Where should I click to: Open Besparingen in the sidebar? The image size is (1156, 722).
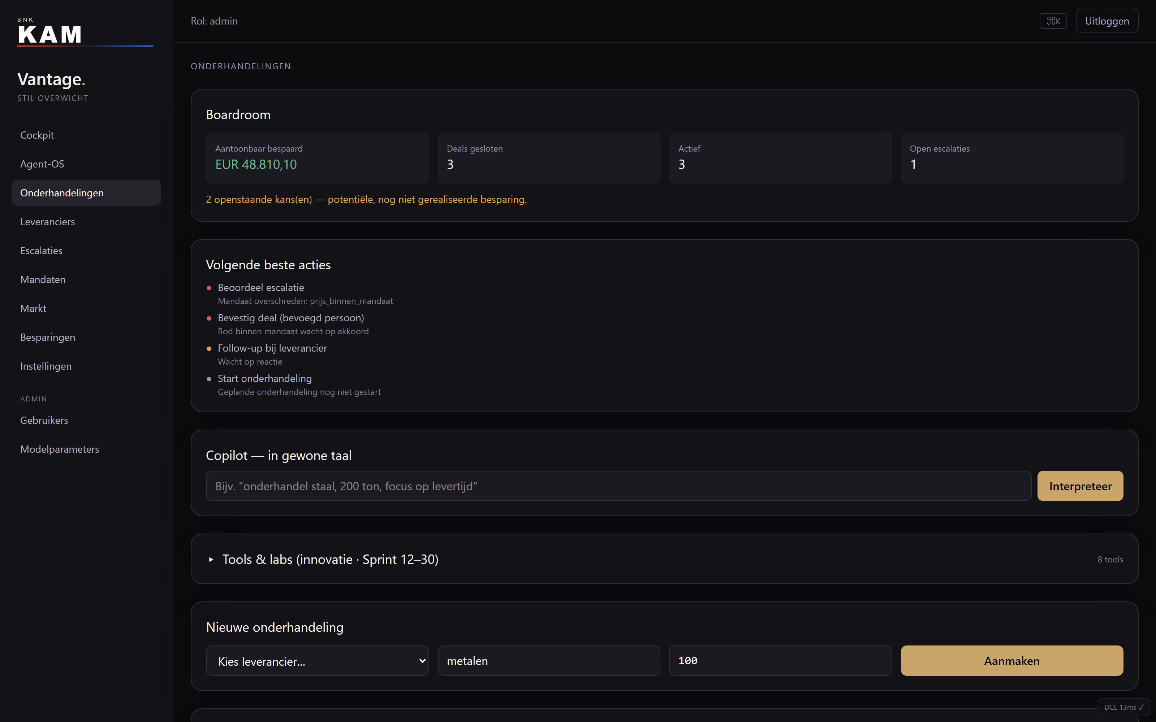tap(86, 337)
